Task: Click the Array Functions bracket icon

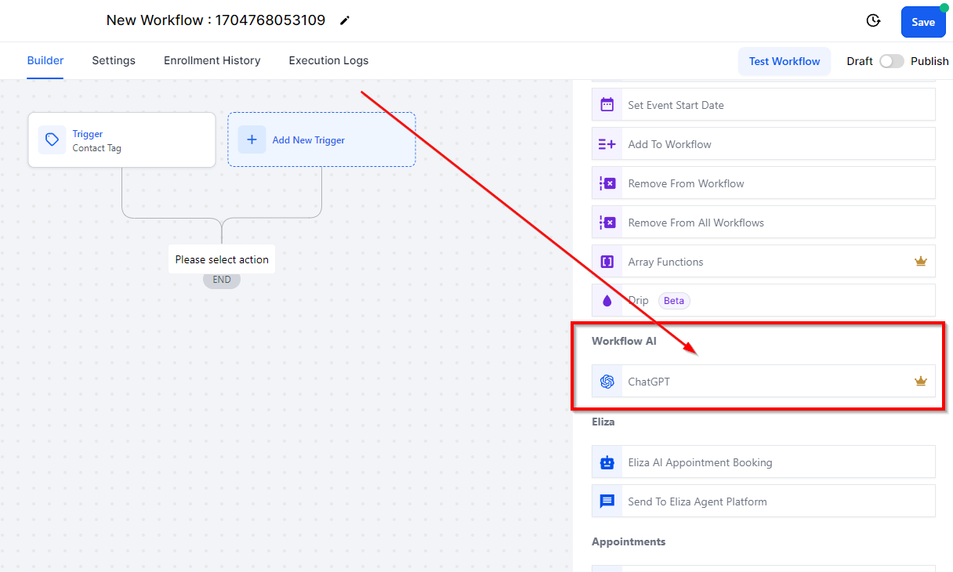Action: [x=607, y=262]
